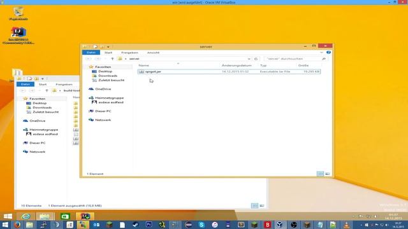Select OneDrive in server window sidebar

(x=103, y=89)
